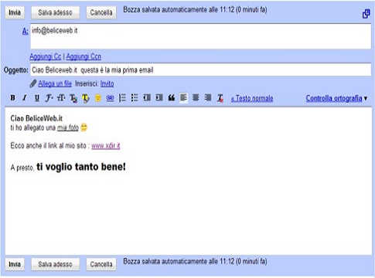
Task: Create a bulleted list
Action: (x=135, y=98)
